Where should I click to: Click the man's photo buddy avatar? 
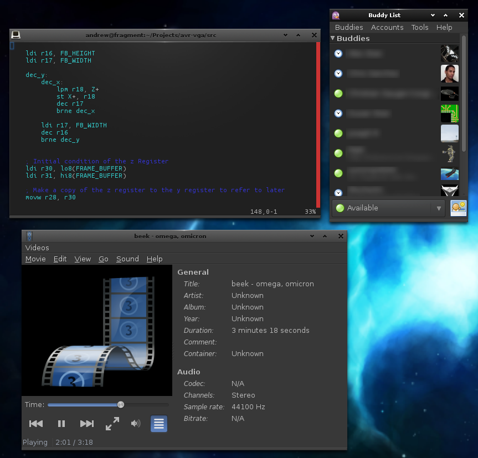point(449,73)
